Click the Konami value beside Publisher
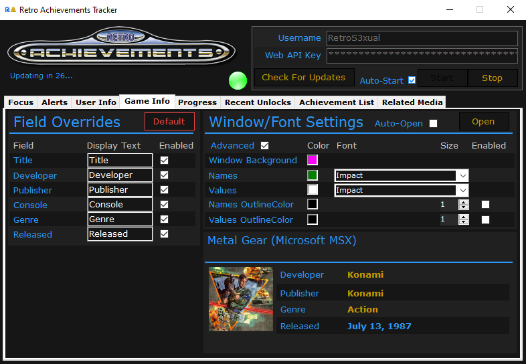526x364 pixels. pyautogui.click(x=365, y=294)
